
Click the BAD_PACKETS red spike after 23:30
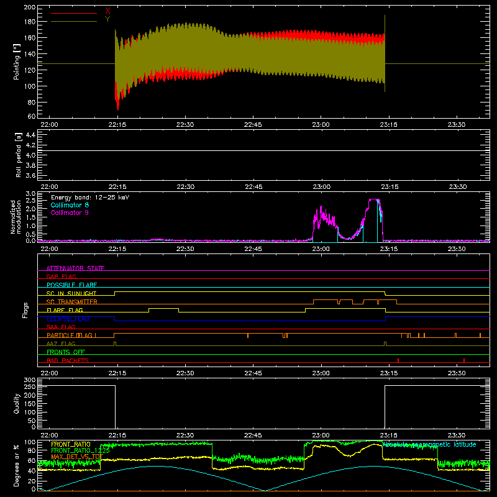[x=464, y=360]
